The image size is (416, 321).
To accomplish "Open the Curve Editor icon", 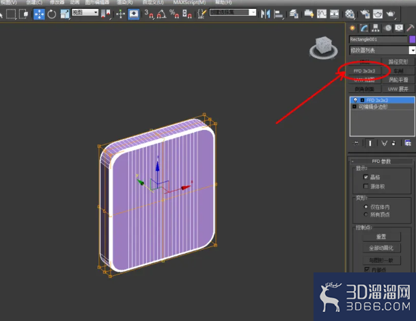I will coord(322,14).
